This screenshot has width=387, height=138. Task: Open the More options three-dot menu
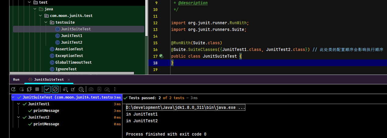115,89
